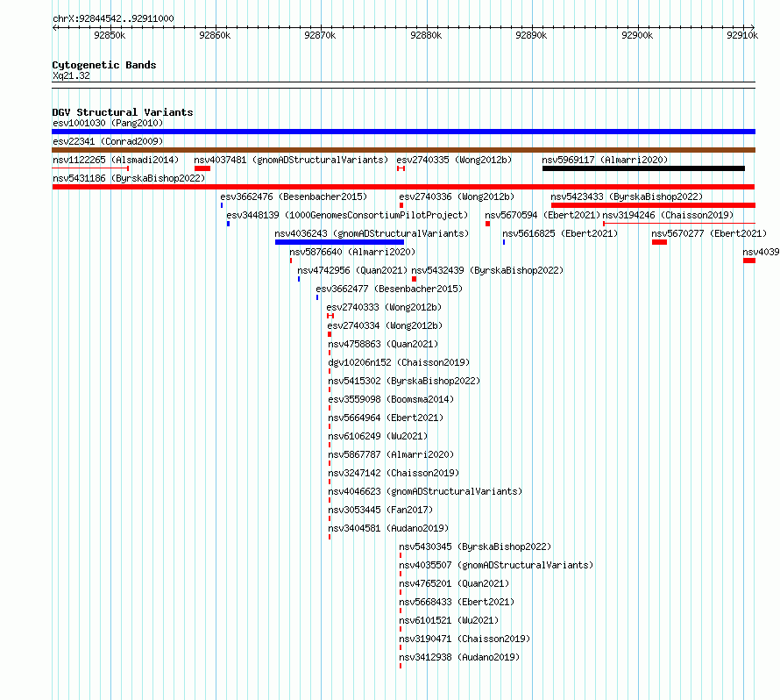This screenshot has height=700, width=780.
Task: Click the red nsv5423433 (ByrskaBishop2022) bar
Action: [x=653, y=205]
